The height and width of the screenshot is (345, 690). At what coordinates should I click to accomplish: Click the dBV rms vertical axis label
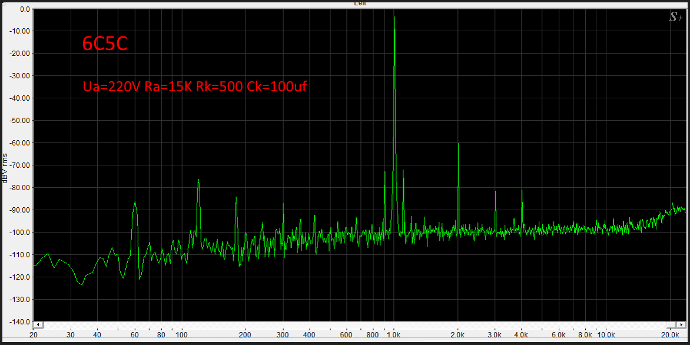pos(5,168)
